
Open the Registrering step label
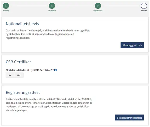[98, 10]
